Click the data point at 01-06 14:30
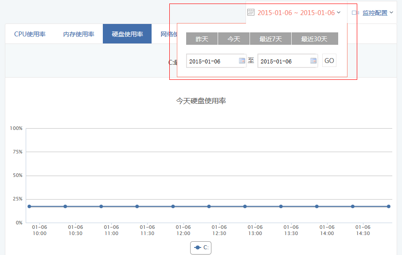Viewport: 402px width, 255px height. tap(353, 207)
